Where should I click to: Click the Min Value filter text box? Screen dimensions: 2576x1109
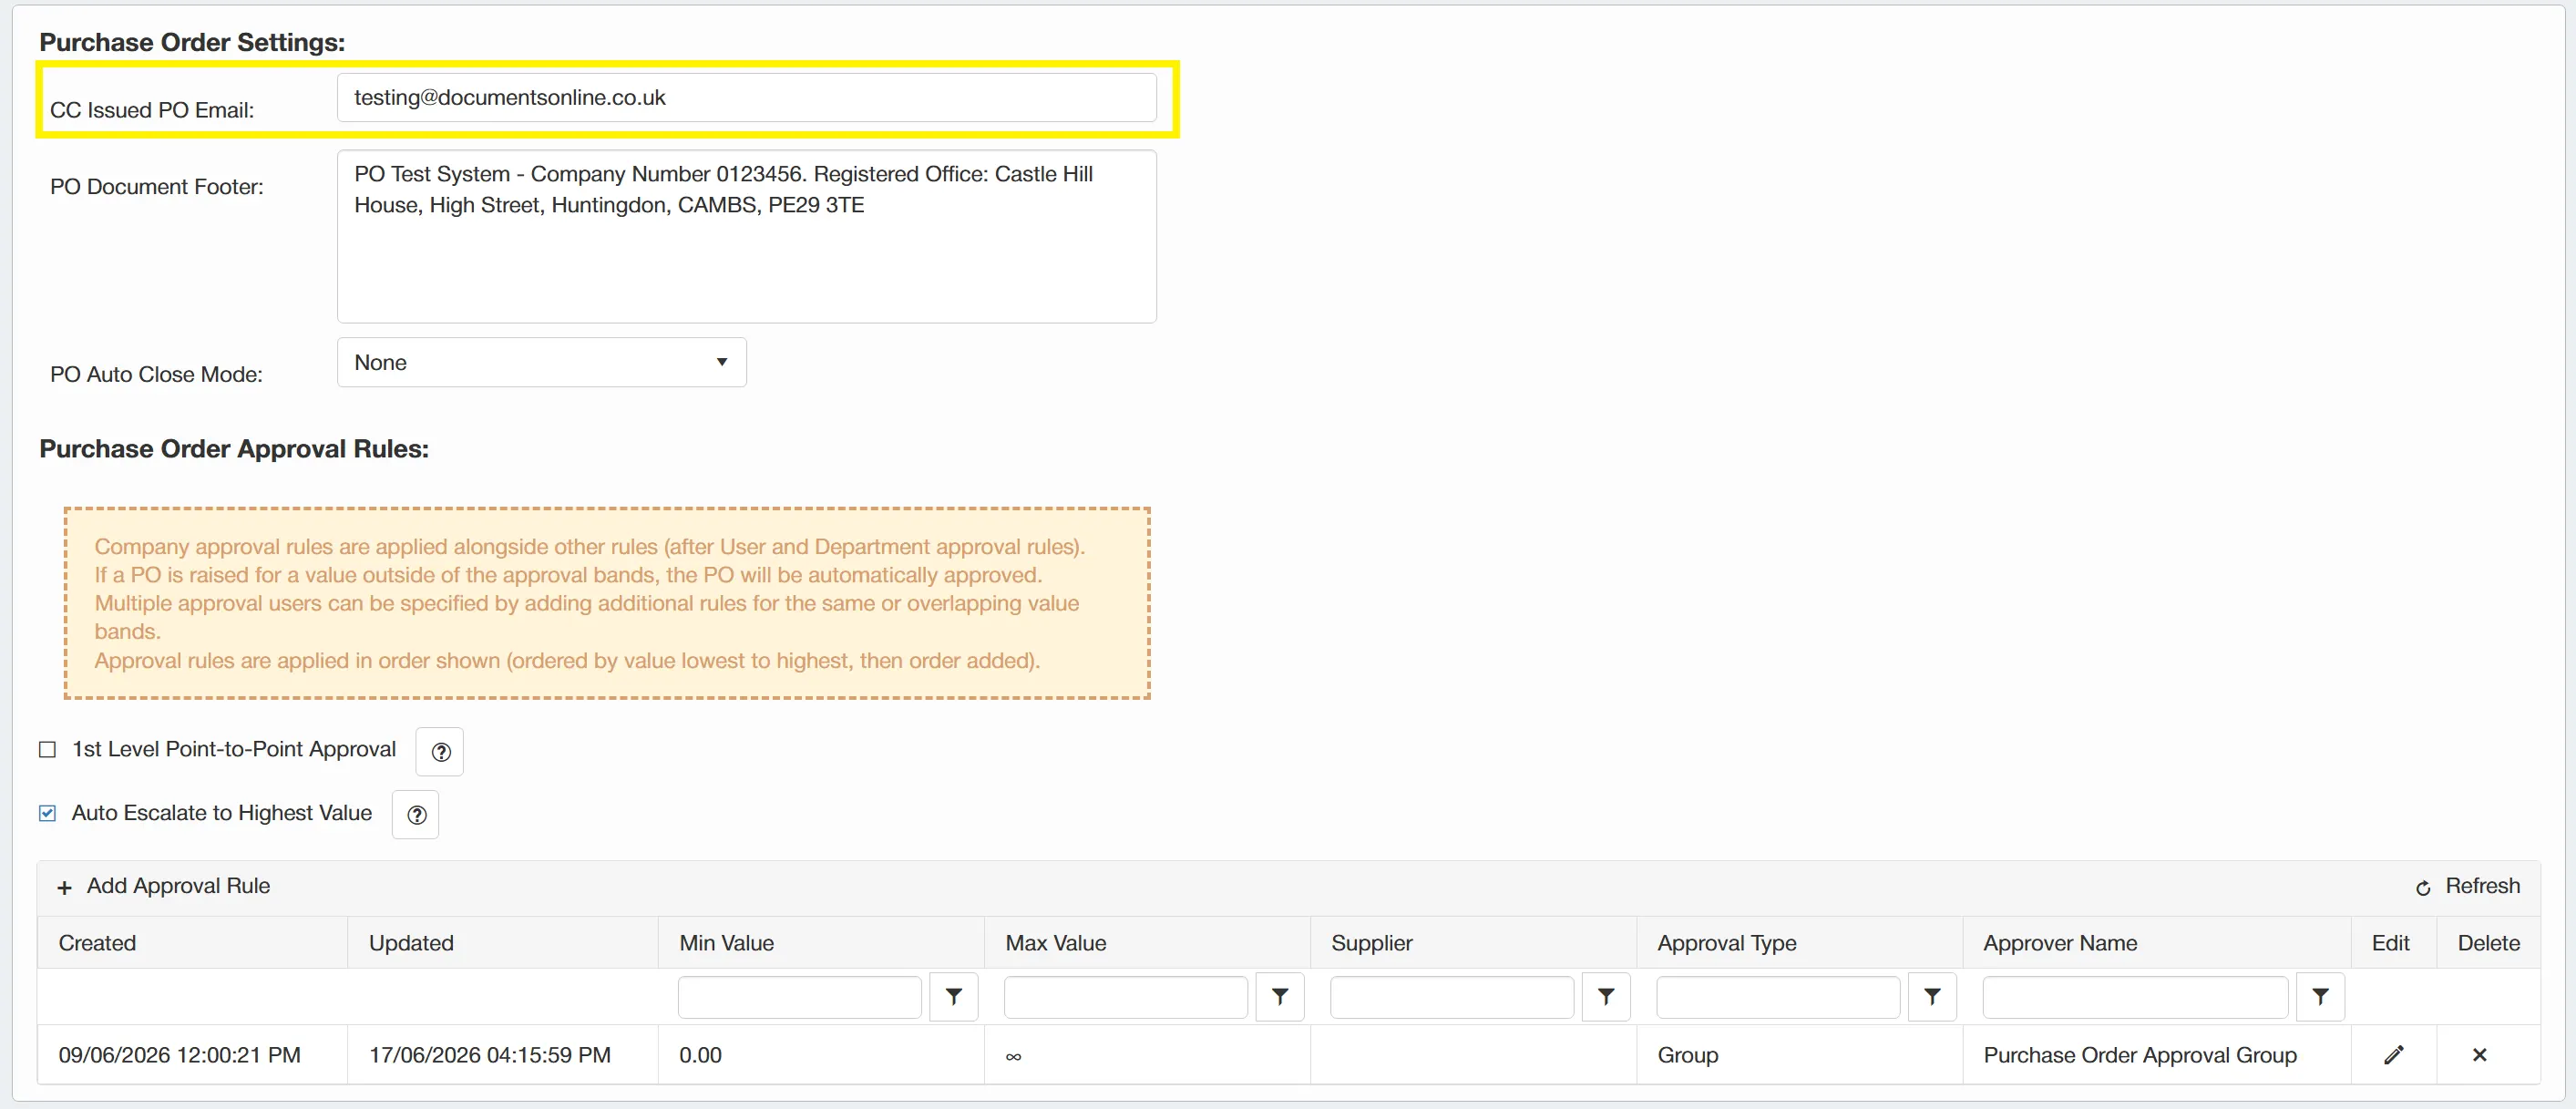[x=800, y=997]
